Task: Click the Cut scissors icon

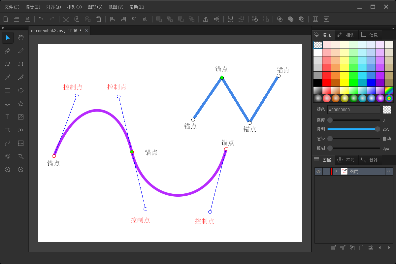Action: pos(66,19)
